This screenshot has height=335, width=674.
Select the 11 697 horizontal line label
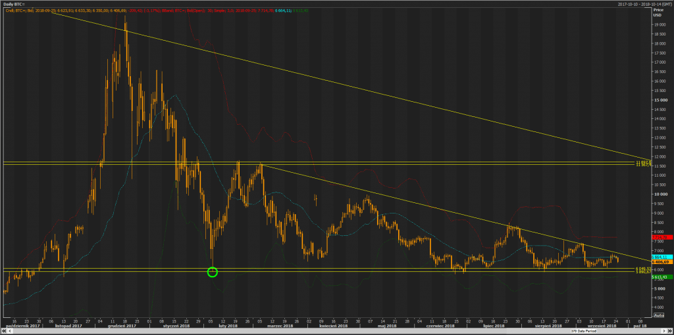tap(643, 162)
